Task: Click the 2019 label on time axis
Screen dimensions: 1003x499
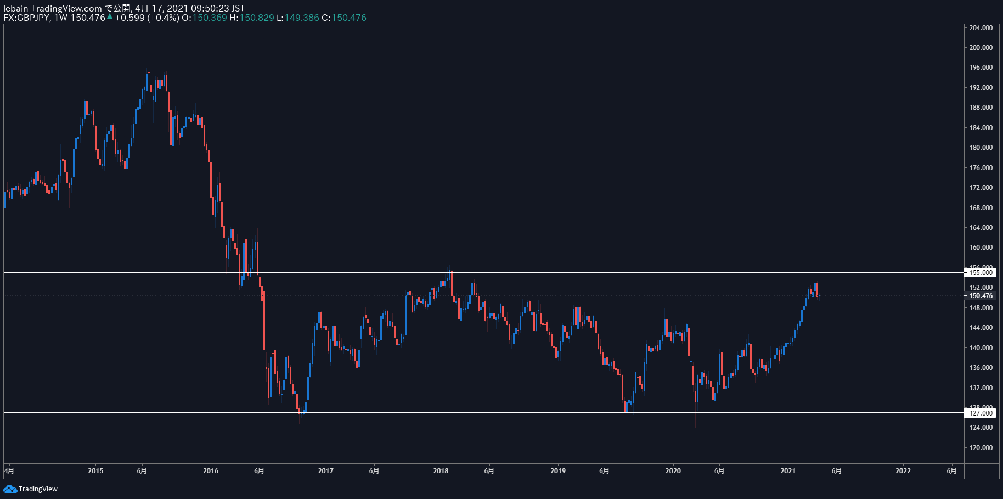Action: pyautogui.click(x=558, y=470)
